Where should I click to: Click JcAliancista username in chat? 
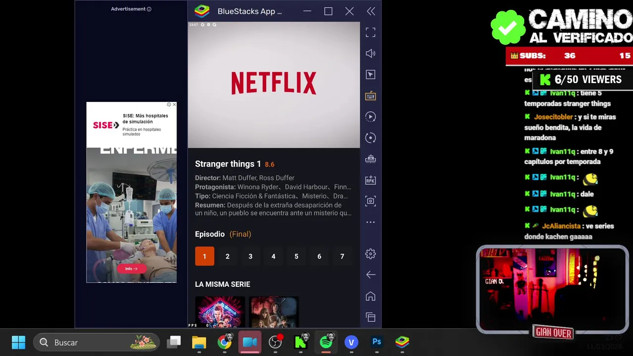click(x=561, y=226)
